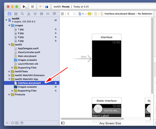This screenshot has height=129, width=156.
Task: Open Images.xcassets under WatchKit App
Action: coord(27,87)
